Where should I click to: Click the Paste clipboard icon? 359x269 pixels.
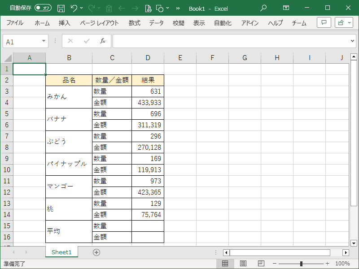(x=109, y=9)
